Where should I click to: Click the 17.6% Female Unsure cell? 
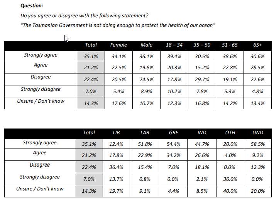118,103
